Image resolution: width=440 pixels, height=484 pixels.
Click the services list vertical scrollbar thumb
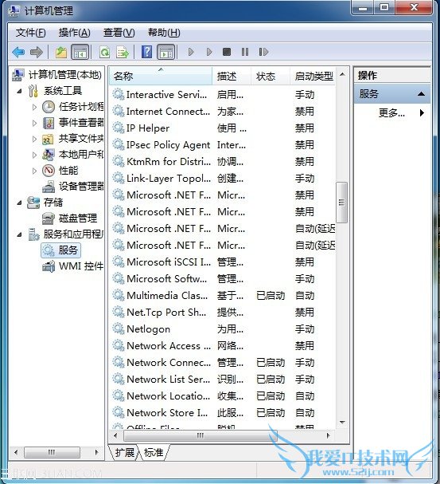coord(341,203)
